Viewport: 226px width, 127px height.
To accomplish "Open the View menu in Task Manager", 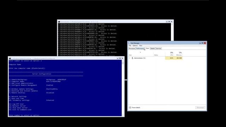I will 141,46.
